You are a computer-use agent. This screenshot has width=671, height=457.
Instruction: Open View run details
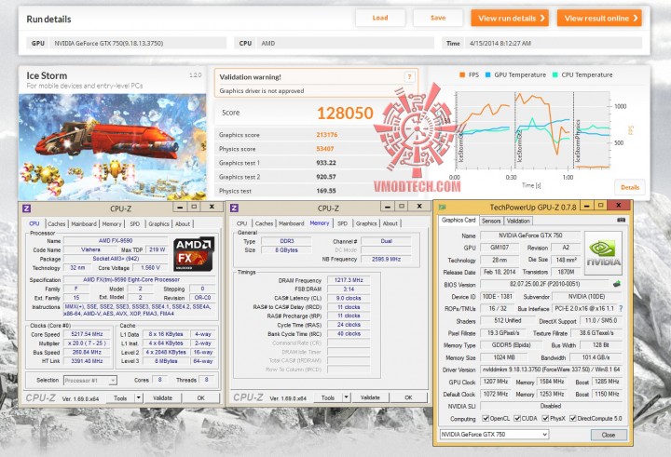[510, 18]
